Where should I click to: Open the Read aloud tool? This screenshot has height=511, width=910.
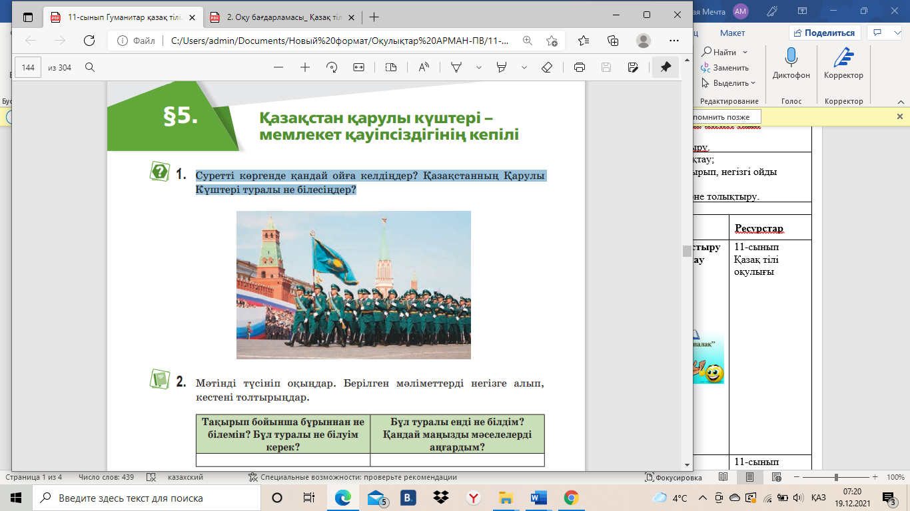424,67
